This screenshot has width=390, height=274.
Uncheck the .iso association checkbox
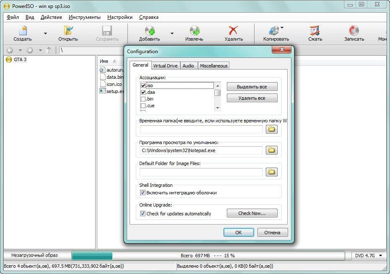pos(143,86)
